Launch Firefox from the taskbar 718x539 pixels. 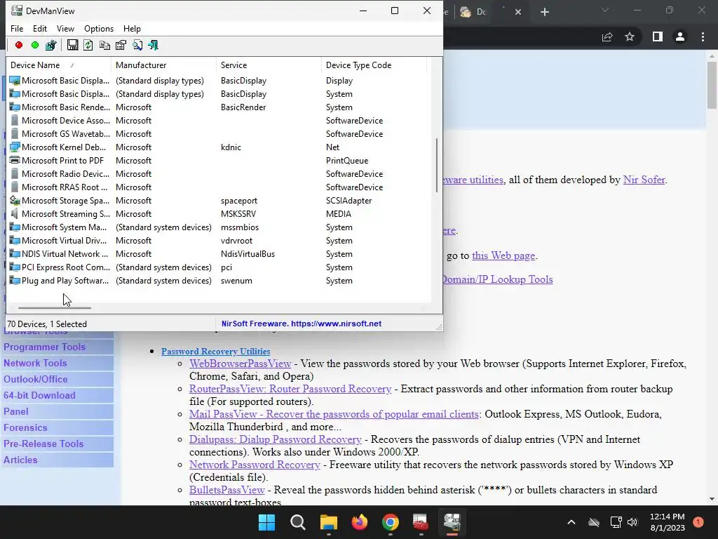pyautogui.click(x=360, y=522)
